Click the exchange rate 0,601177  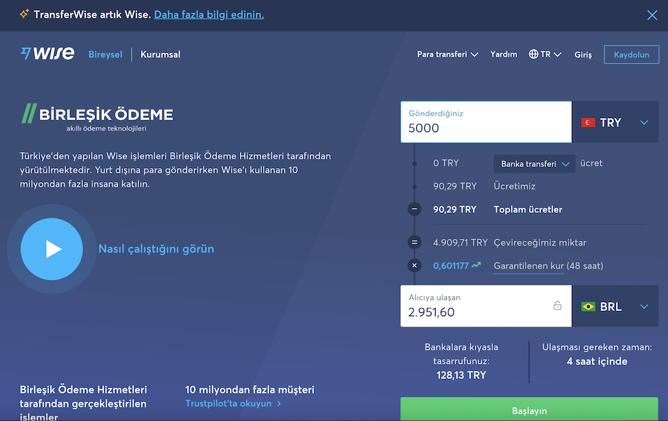tap(451, 266)
